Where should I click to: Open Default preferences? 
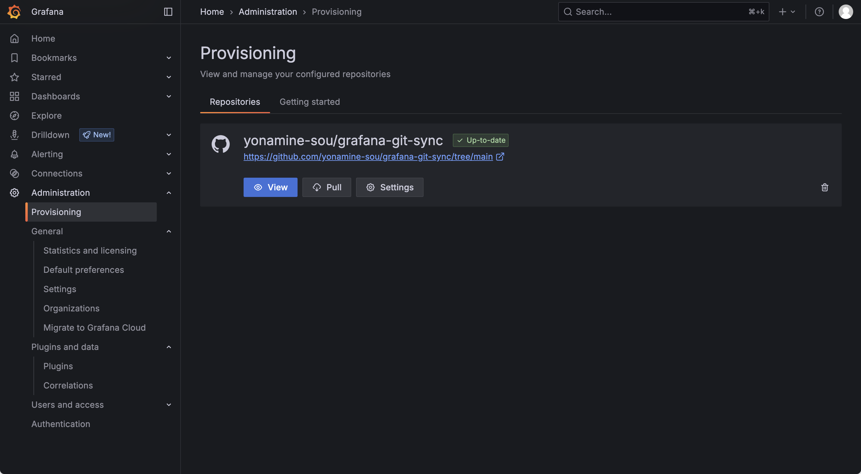pyautogui.click(x=84, y=270)
